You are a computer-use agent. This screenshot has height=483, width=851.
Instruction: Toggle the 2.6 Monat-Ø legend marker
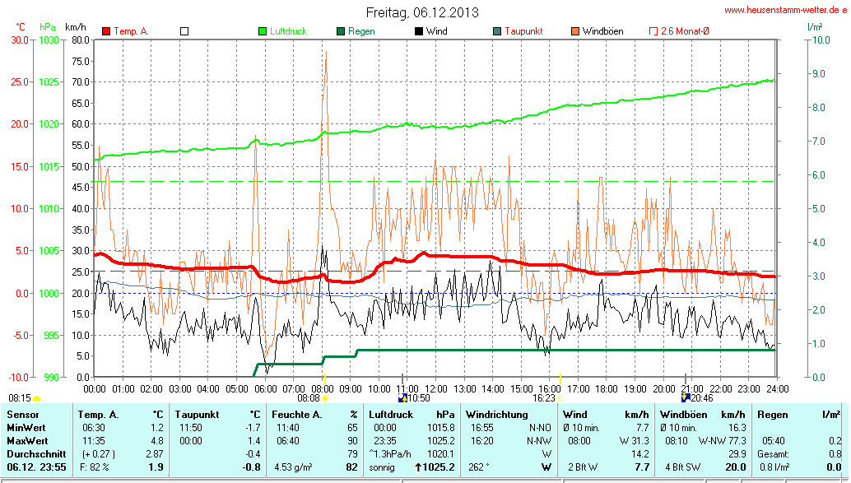point(653,31)
